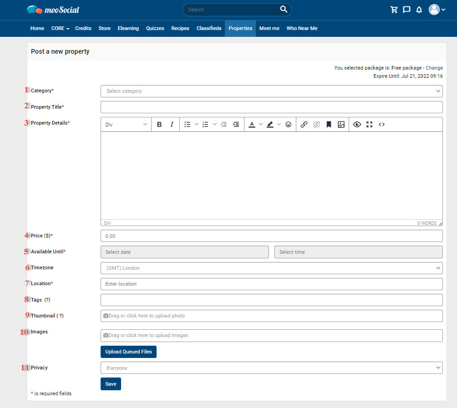
Task: Toggle bold formatting in editor
Action: coord(159,124)
